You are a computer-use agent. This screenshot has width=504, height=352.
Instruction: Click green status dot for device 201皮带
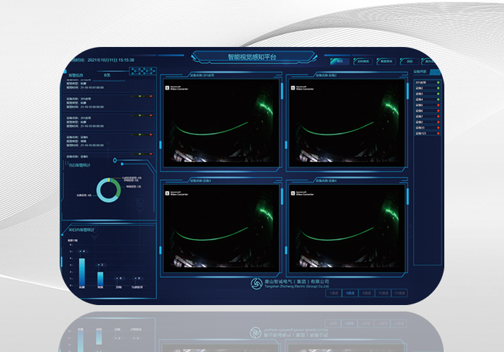[439, 82]
